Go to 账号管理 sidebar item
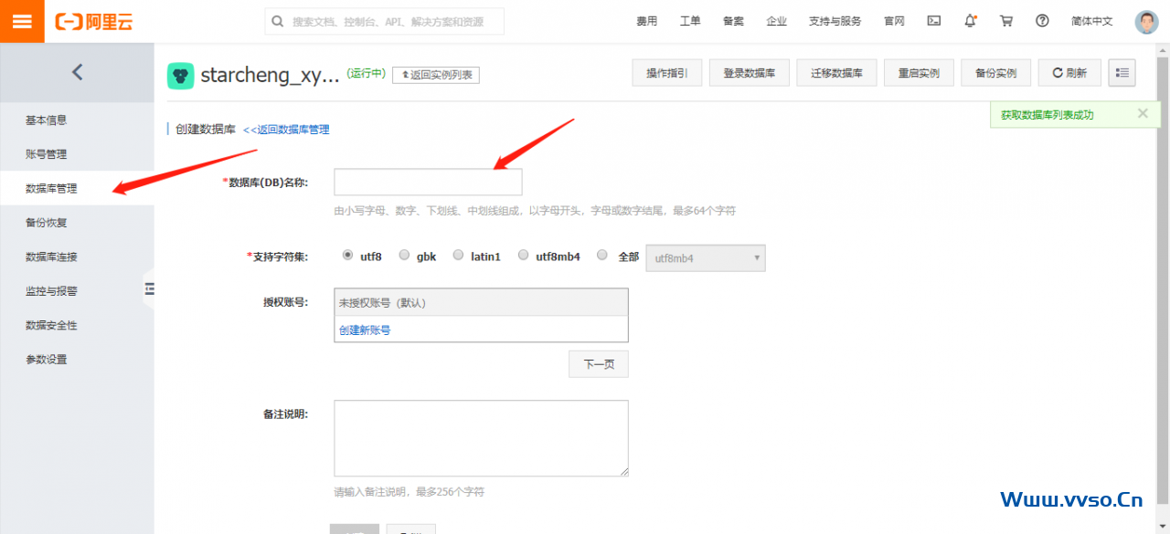1170x534 pixels. [x=46, y=154]
